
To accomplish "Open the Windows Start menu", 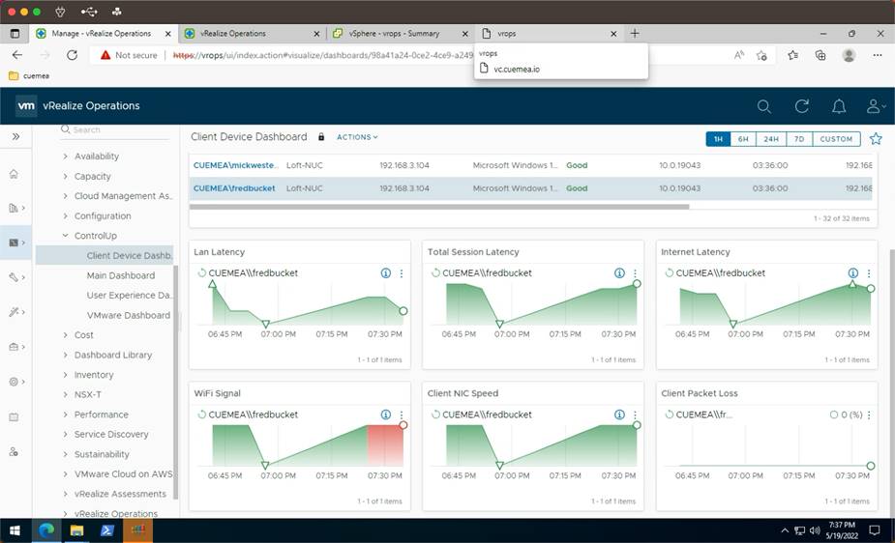I will click(x=15, y=531).
